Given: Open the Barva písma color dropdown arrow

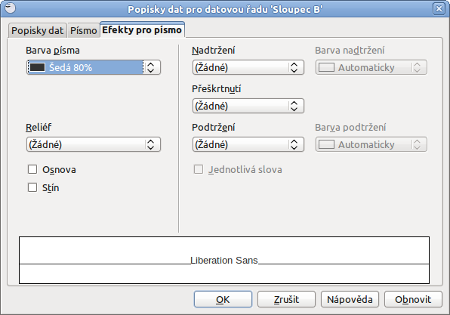Looking at the screenshot, I should point(151,67).
